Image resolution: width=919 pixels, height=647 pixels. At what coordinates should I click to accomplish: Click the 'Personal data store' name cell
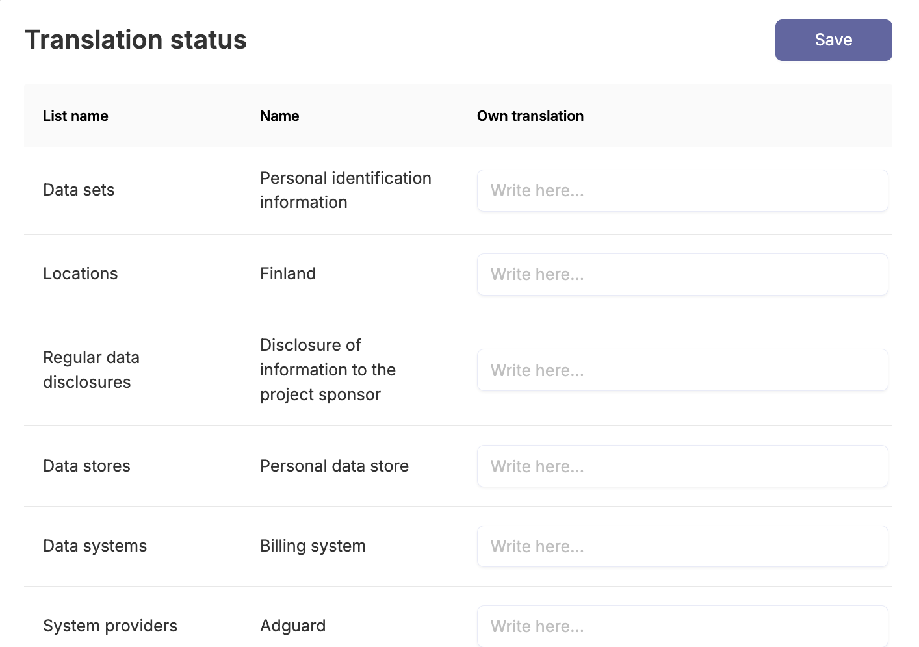point(334,466)
